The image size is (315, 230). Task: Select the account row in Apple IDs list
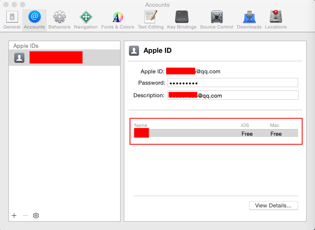[65, 58]
